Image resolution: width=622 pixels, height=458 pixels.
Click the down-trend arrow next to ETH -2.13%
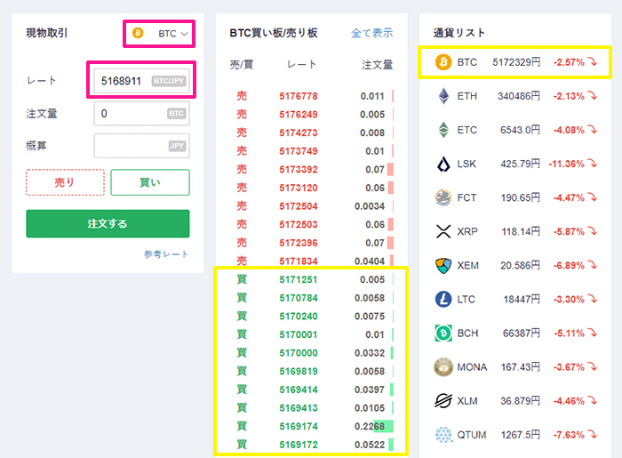pyautogui.click(x=593, y=96)
